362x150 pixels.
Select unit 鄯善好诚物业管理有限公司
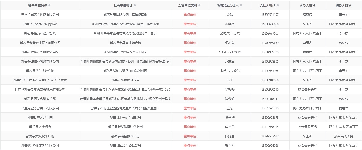[x=40, y=62]
